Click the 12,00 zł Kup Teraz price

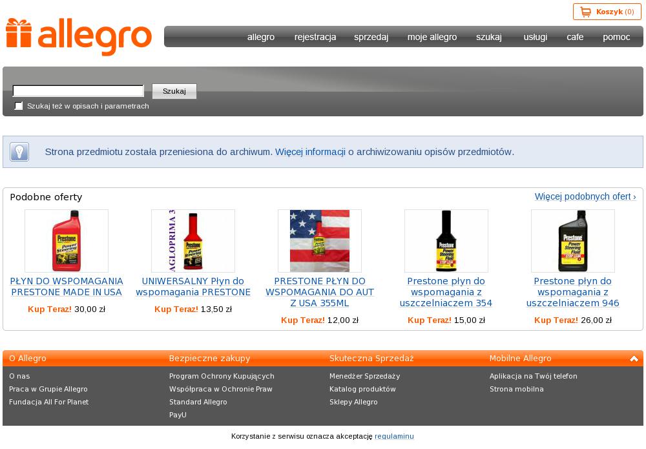pos(320,320)
